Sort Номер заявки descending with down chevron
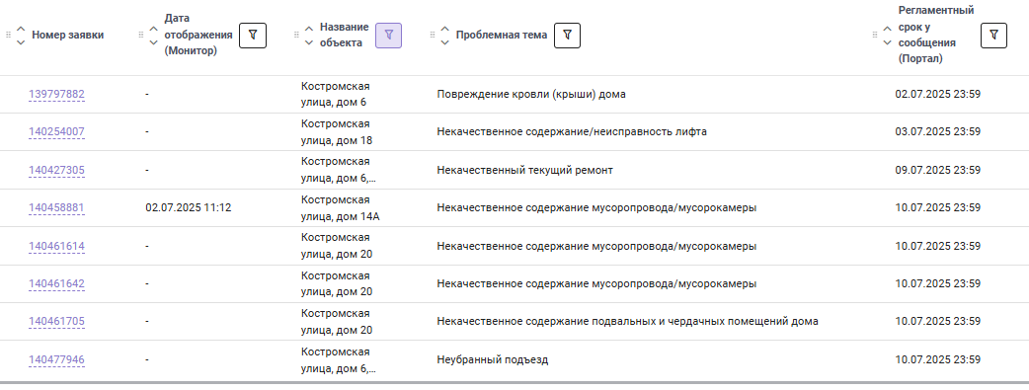Viewport: 1029px width, 390px height. (x=21, y=42)
